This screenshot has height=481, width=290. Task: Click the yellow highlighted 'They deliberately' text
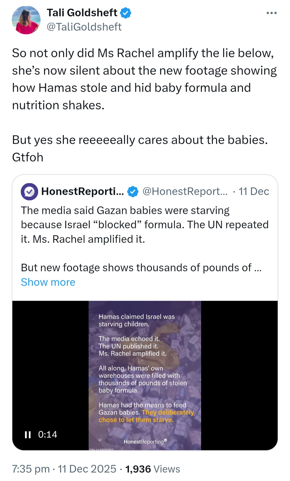[168, 412]
